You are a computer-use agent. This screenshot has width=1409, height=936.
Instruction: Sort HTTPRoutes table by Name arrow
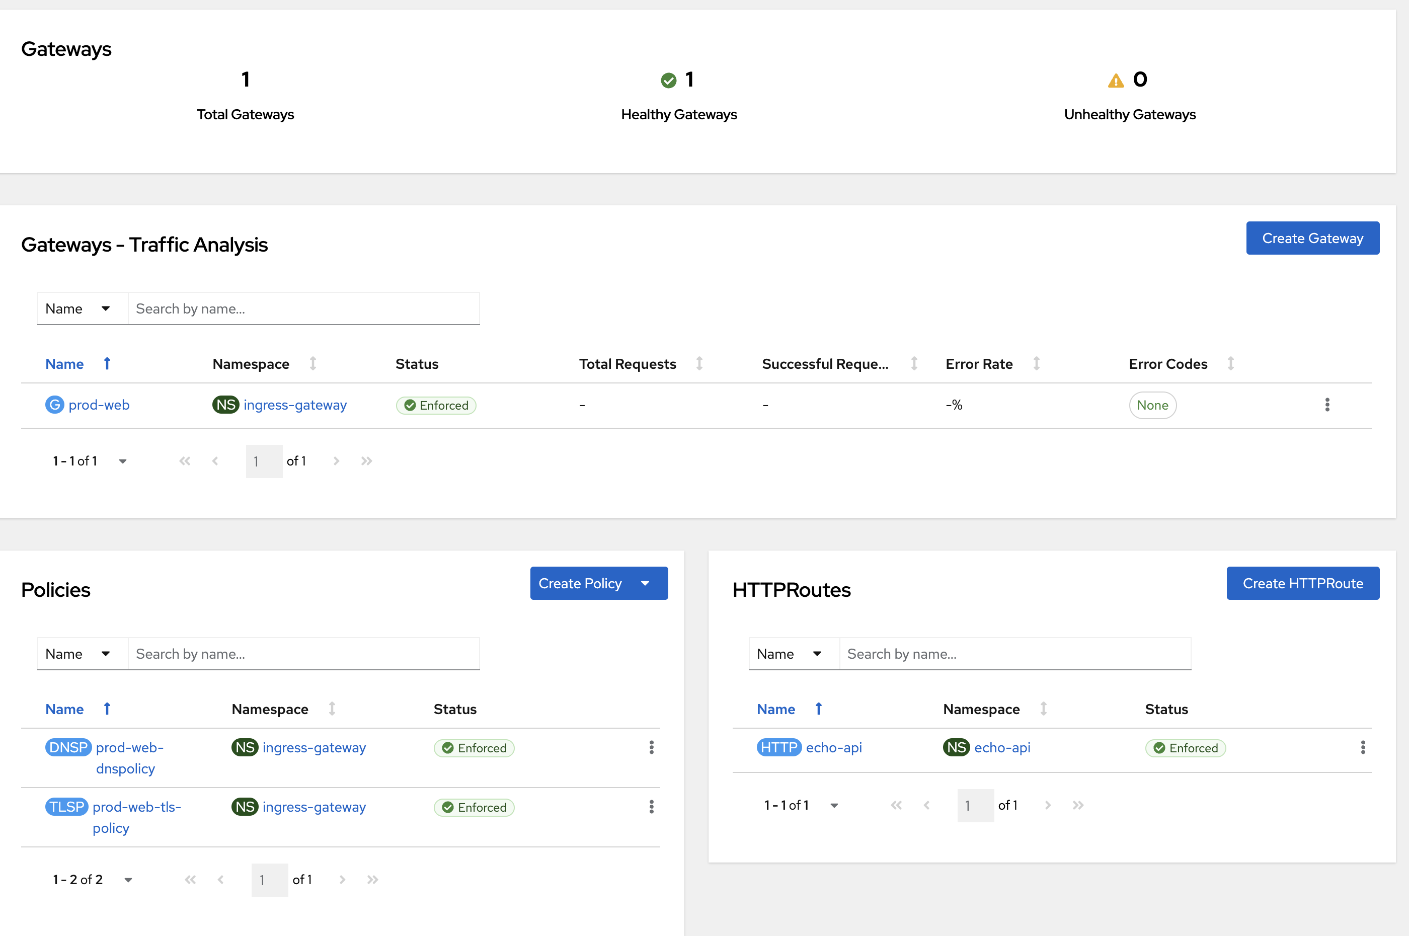[x=819, y=709]
